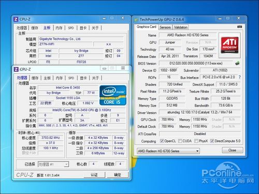Toggle the DirectCompute 5.0 checkbox
This screenshot has height=194, width=259.
(212, 141)
